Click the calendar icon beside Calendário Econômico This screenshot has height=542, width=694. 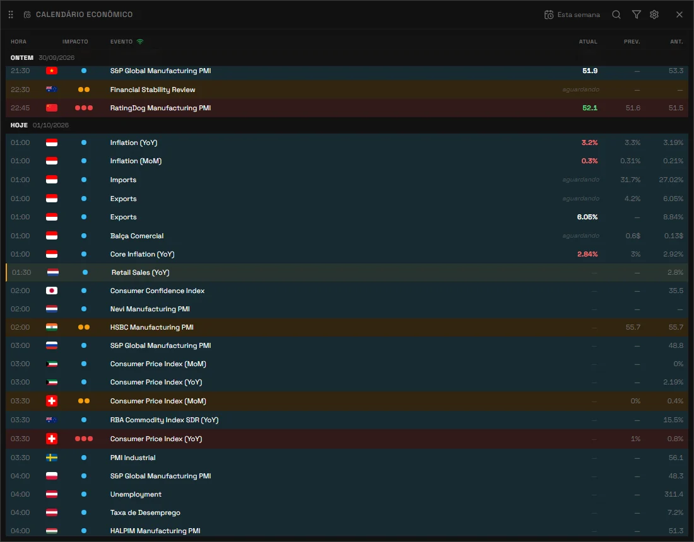pos(27,14)
